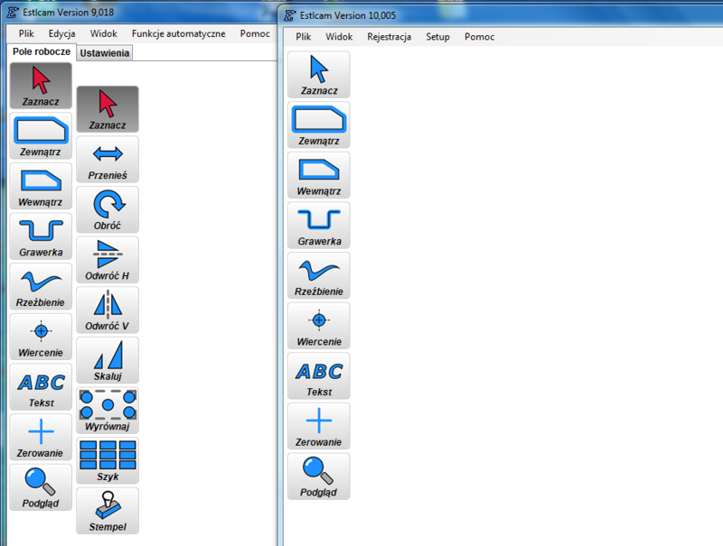Image resolution: width=723 pixels, height=546 pixels.
Task: Select Rzeźbienie tool in Version 10,005 window
Action: 319,275
